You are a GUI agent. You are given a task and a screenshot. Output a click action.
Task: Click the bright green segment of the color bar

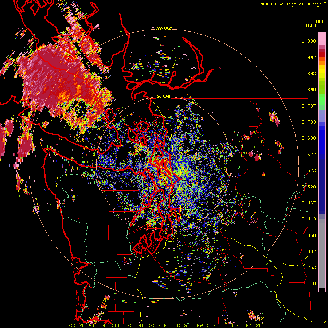[322, 99]
